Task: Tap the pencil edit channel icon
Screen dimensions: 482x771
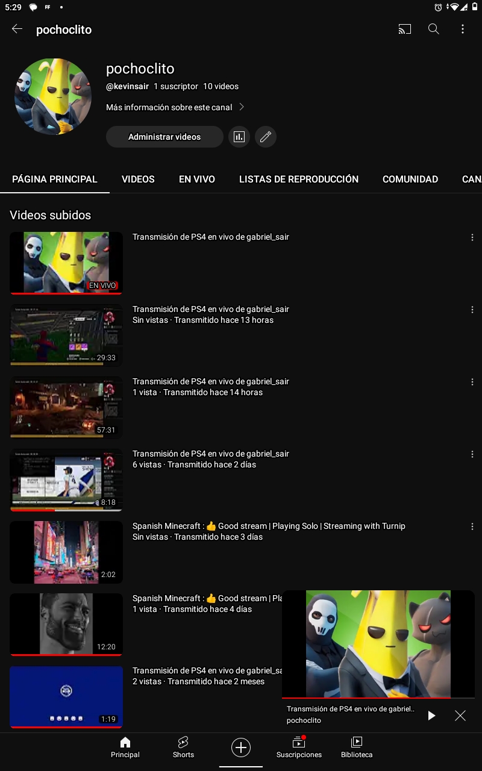Action: click(x=266, y=137)
